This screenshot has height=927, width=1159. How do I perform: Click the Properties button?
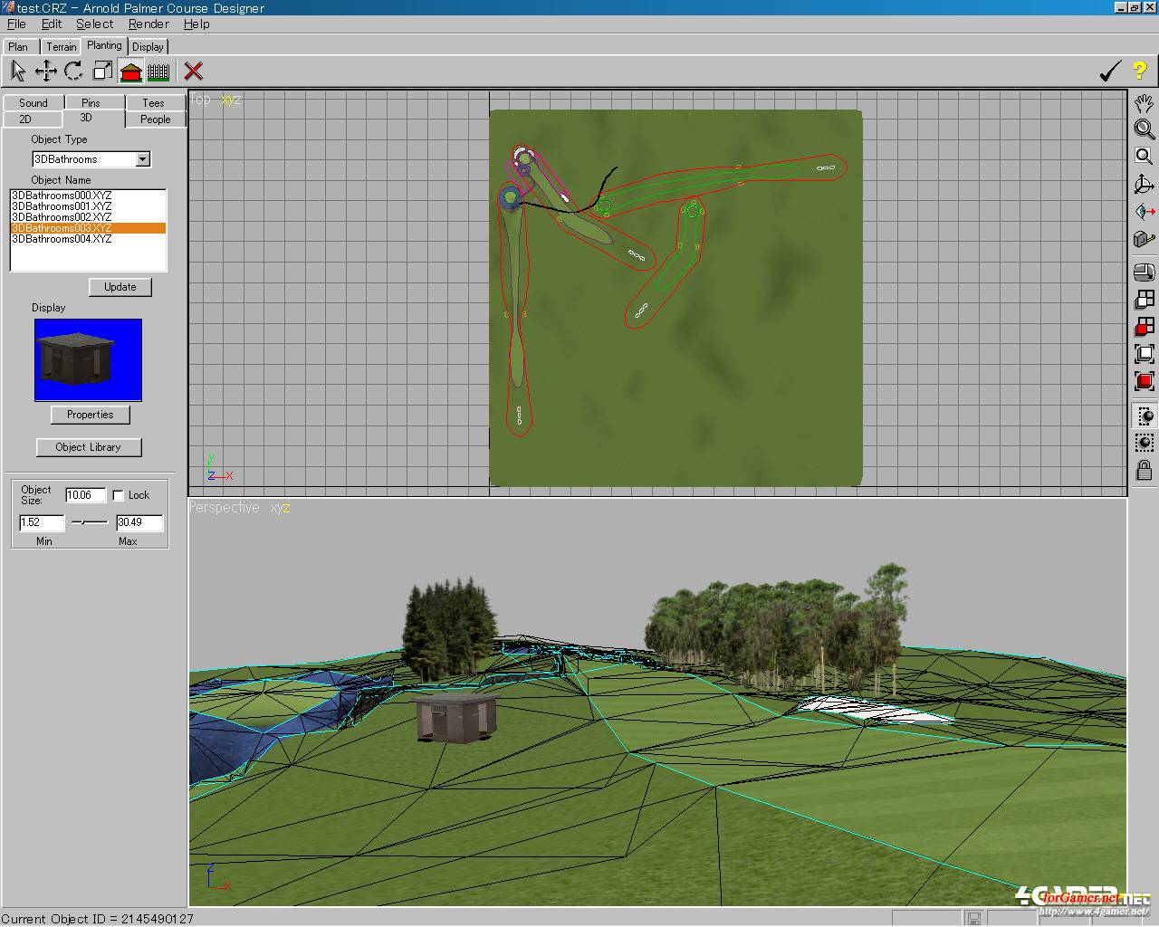tap(90, 415)
